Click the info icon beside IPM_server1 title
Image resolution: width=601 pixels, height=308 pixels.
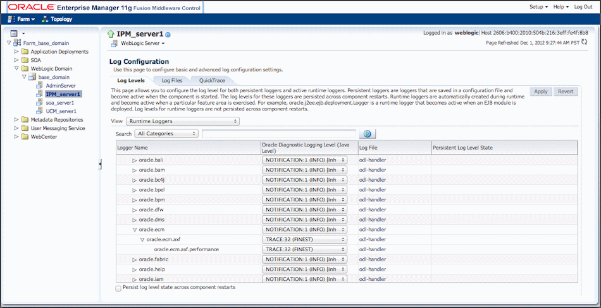point(168,34)
